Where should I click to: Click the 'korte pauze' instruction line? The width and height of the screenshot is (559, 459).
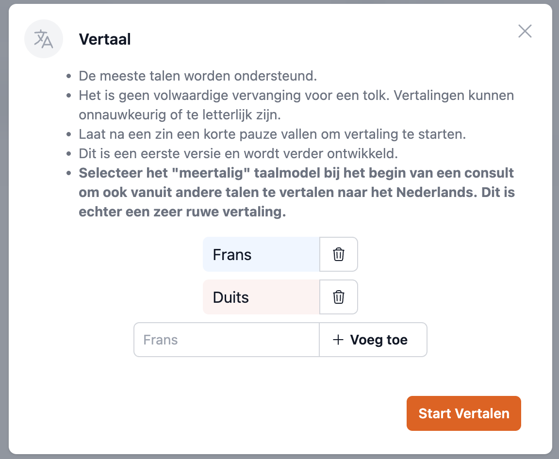[272, 134]
